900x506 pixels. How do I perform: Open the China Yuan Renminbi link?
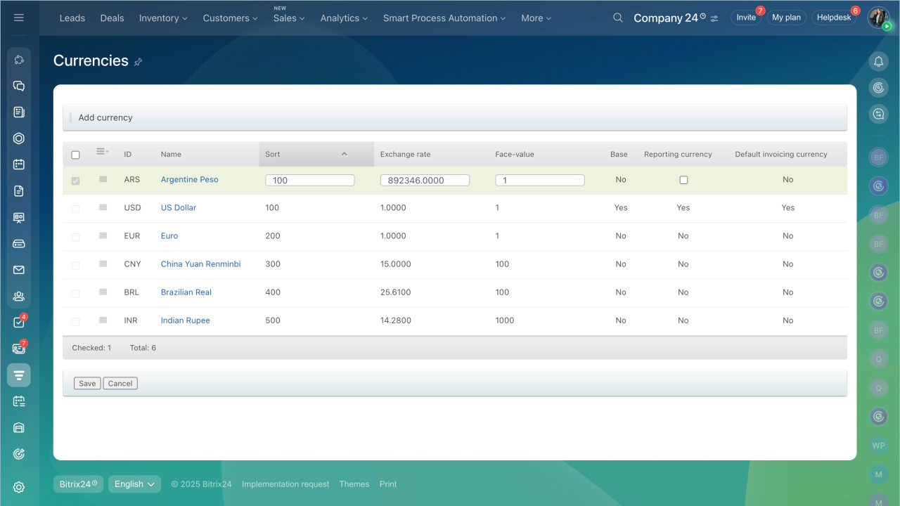(x=201, y=264)
